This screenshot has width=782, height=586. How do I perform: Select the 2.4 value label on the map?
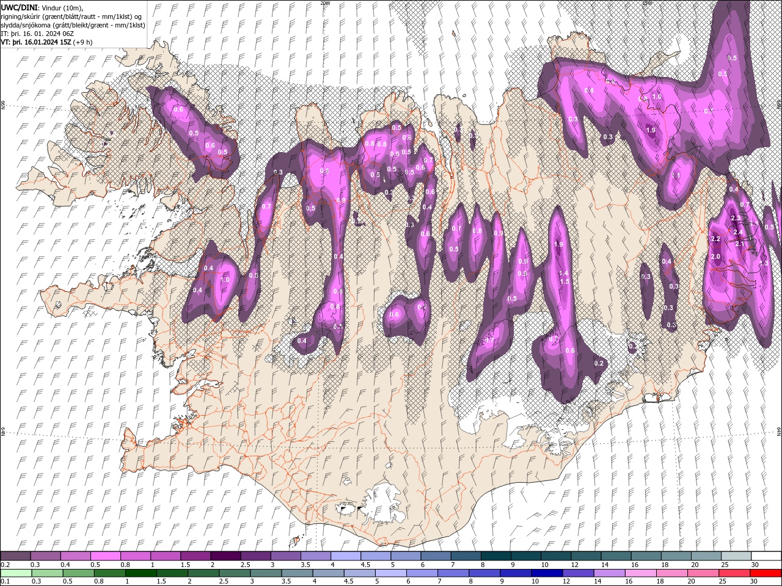click(x=738, y=232)
